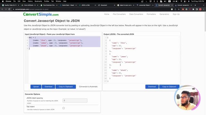
Task: Open Control Center in menu bar
Action: (185, 1)
